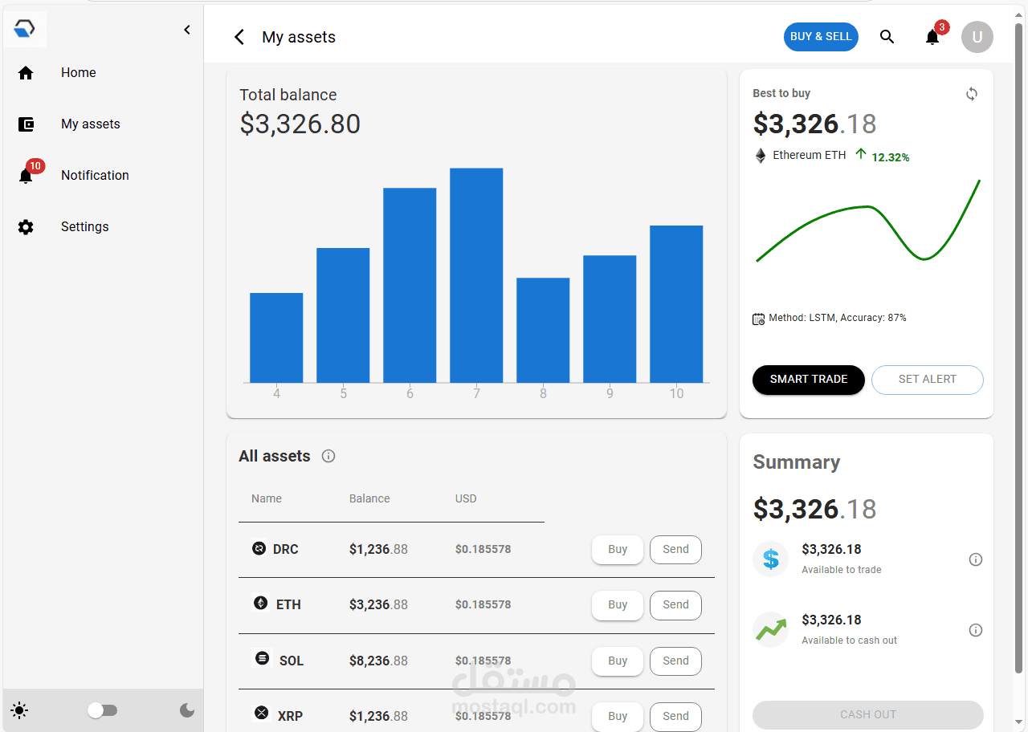This screenshot has height=732, width=1028.
Task: Click the All assets info icon
Action: pyautogui.click(x=328, y=456)
